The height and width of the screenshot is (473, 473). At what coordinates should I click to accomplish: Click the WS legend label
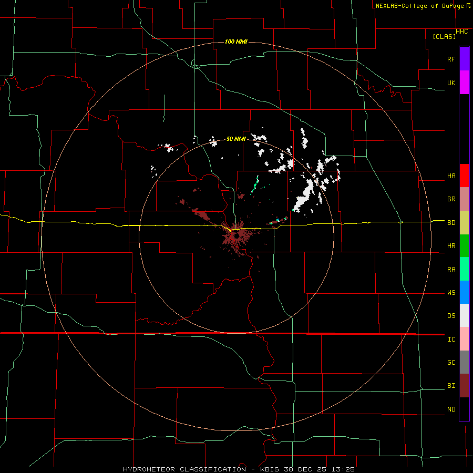click(x=451, y=292)
